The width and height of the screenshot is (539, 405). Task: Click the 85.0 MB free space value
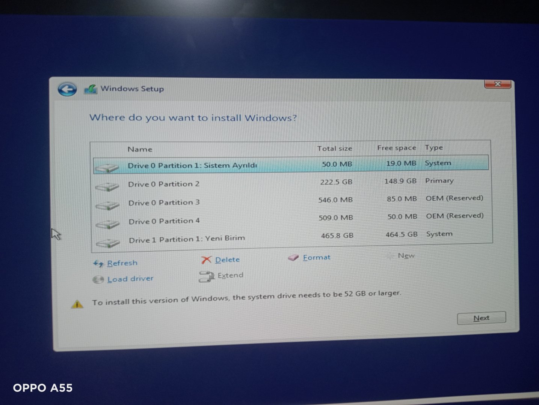click(x=402, y=199)
